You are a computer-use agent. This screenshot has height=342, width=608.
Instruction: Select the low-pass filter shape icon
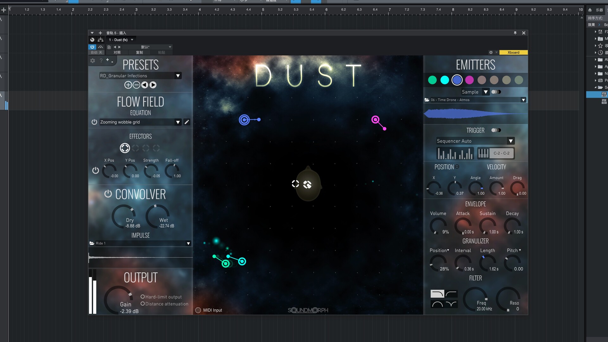click(x=437, y=294)
